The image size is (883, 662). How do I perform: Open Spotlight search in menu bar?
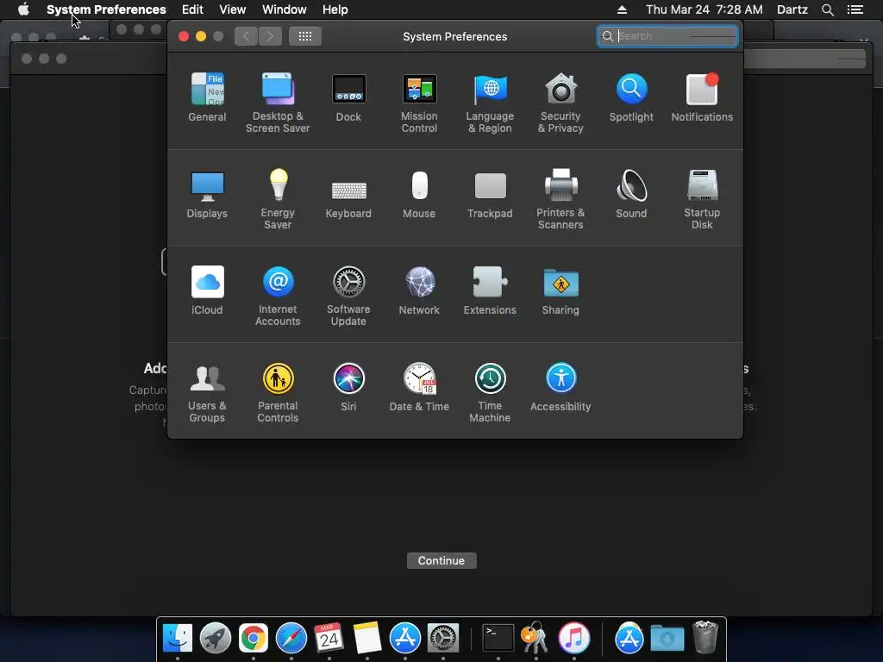click(828, 9)
